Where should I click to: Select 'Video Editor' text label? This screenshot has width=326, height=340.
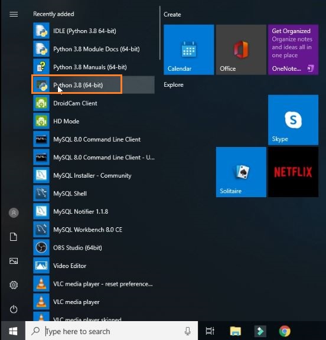[x=70, y=266]
